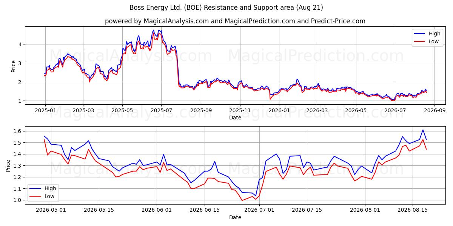
Task: Click the '2026-08-15' tick label
Action: tap(413, 210)
